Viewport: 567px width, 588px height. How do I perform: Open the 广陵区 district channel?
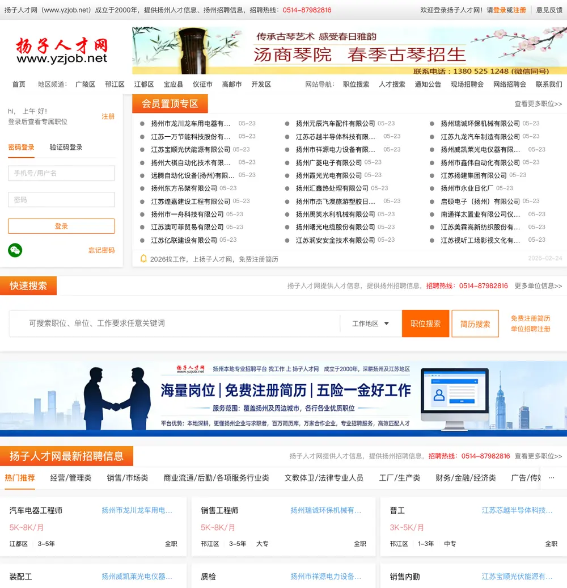[x=86, y=85]
